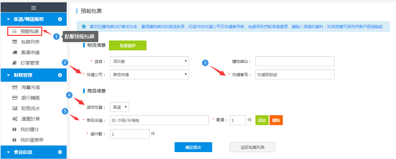This screenshot has height=159, width=396.
Task: Submit the form with 确定提交
Action: click(x=193, y=147)
